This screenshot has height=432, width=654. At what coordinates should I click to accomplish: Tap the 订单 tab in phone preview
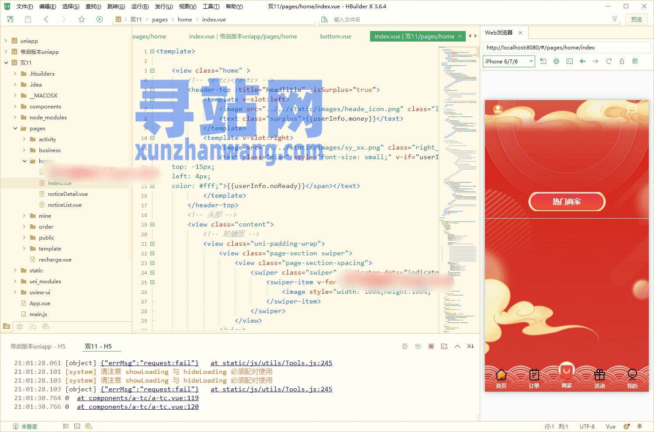534,379
